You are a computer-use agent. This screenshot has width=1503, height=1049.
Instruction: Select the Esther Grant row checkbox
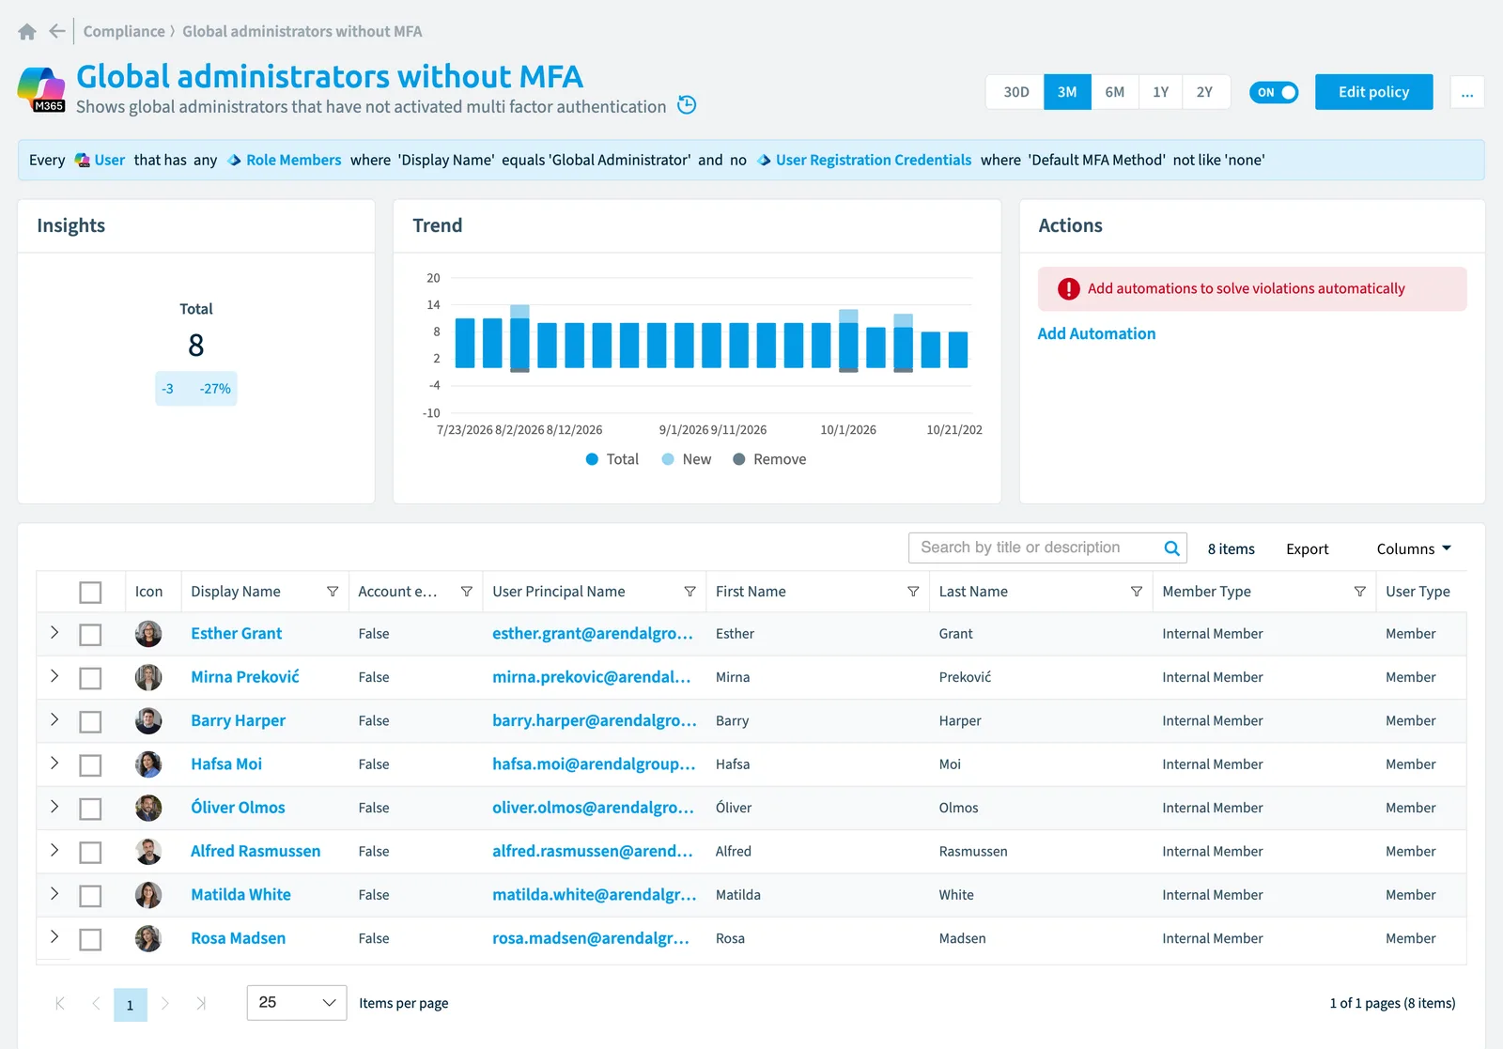click(90, 635)
